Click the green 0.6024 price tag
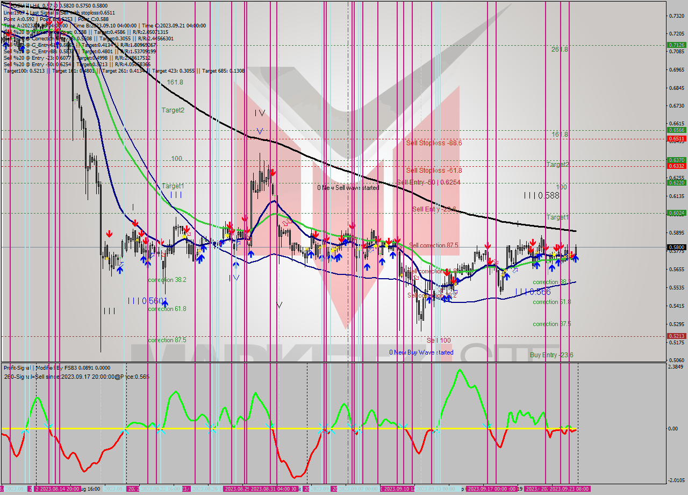Screen dimensions: 688x495 tap(676, 213)
